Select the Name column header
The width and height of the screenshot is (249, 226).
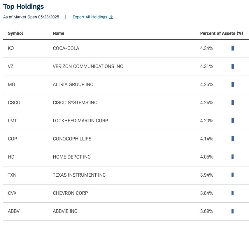(x=58, y=33)
